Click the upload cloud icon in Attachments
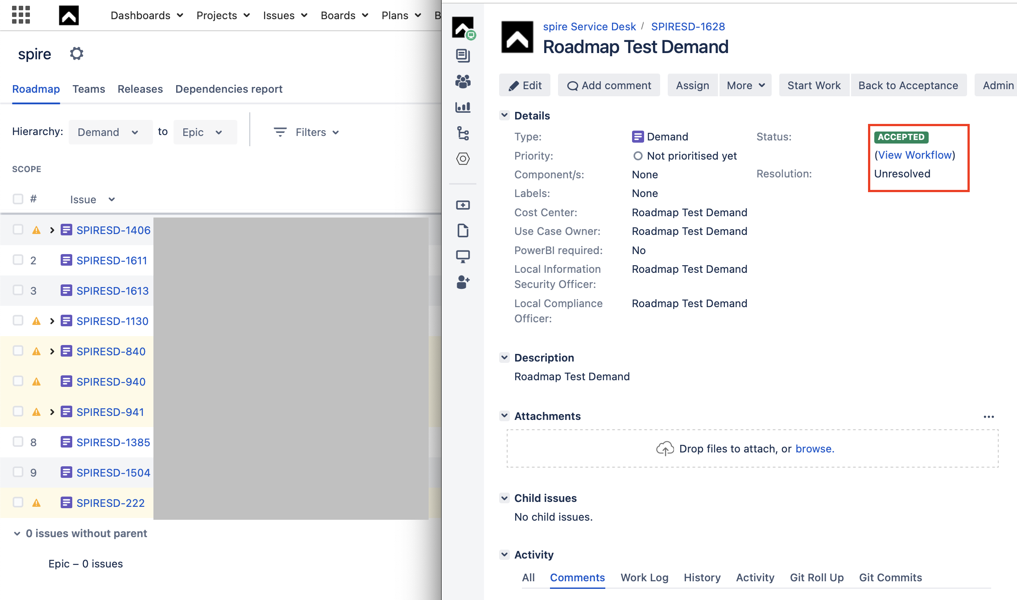Image resolution: width=1017 pixels, height=600 pixels. pos(665,448)
